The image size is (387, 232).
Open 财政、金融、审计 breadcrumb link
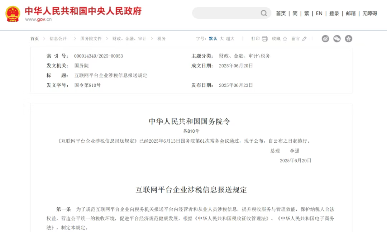129,39
